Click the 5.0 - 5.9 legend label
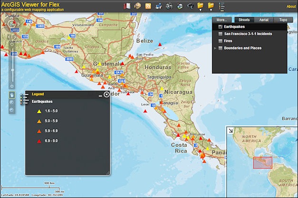The width and height of the screenshot is (298, 198). pyautogui.click(x=51, y=121)
